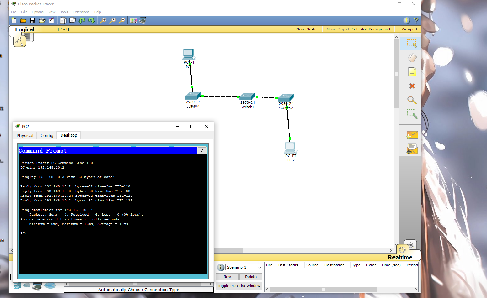This screenshot has height=298, width=487.
Task: Open the Help menu
Action: point(98,12)
